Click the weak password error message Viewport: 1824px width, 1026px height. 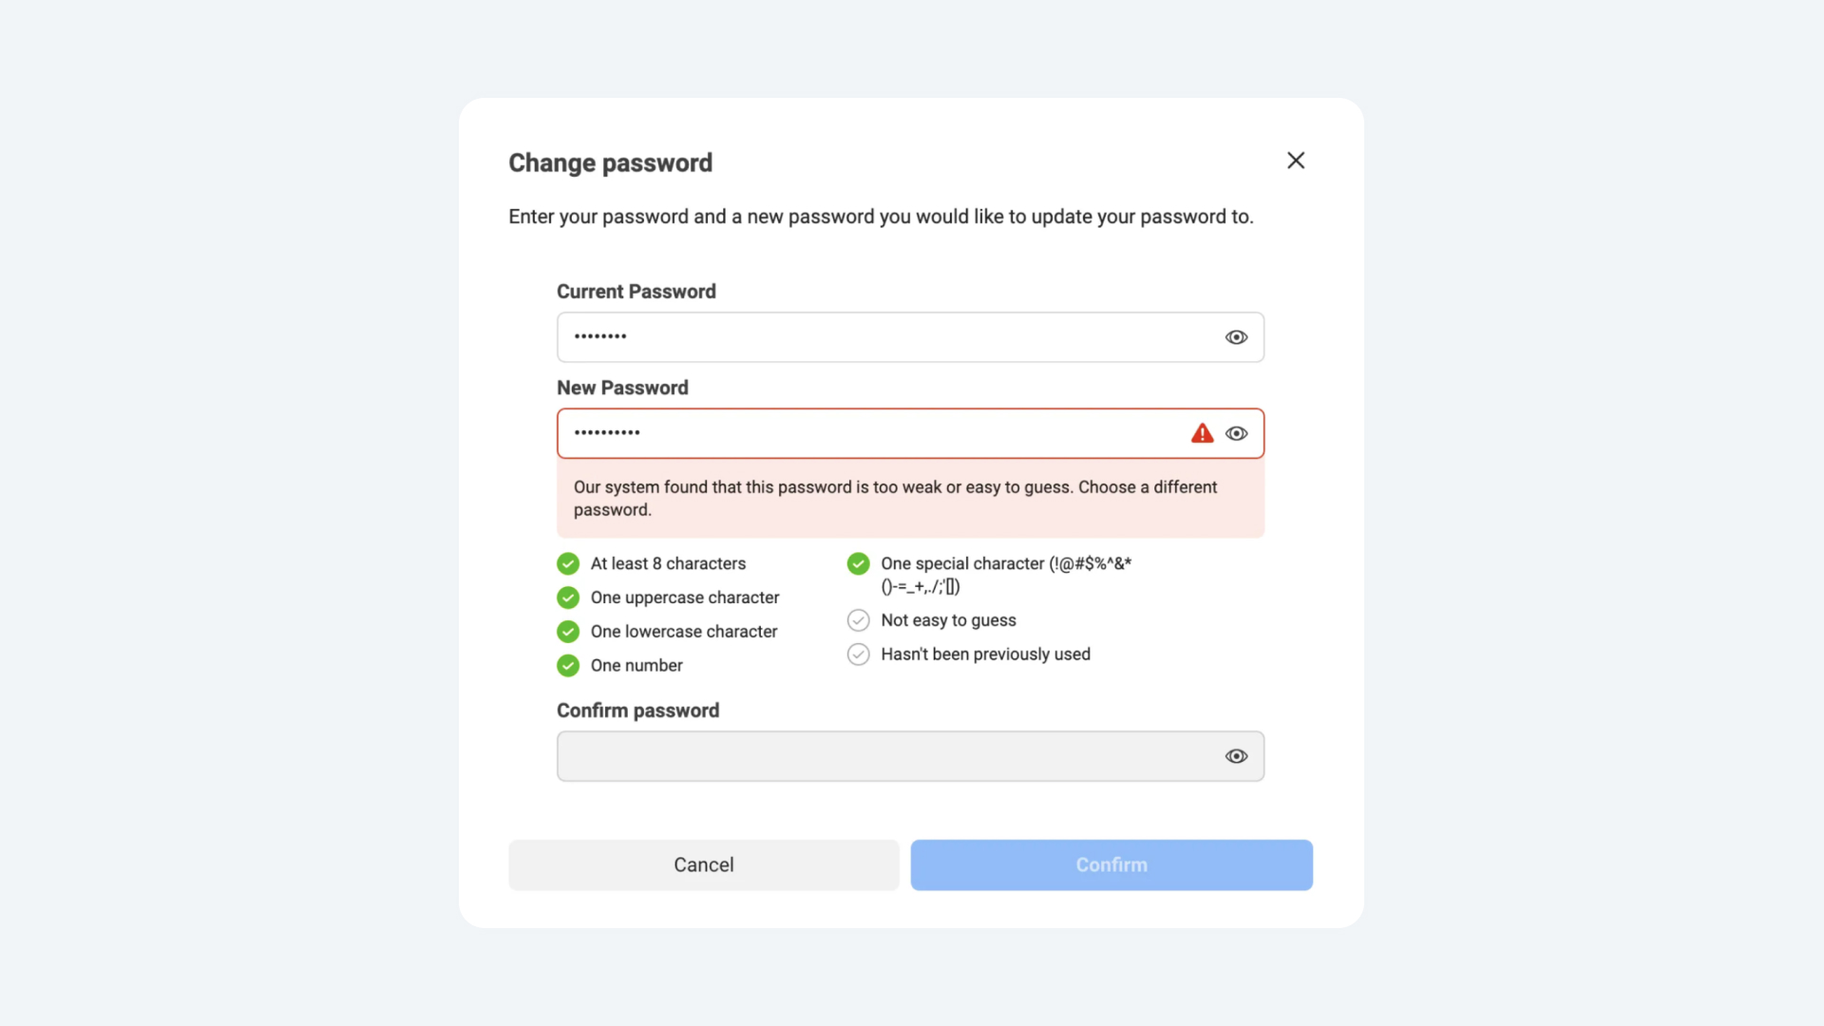(x=894, y=498)
